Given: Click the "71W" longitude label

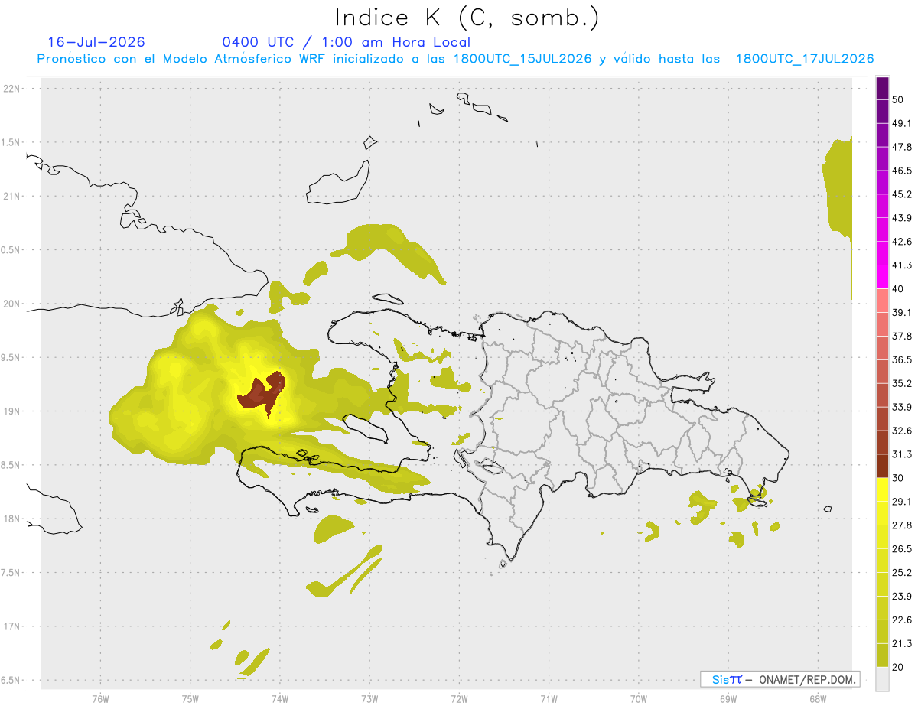Looking at the screenshot, I should pos(549,699).
